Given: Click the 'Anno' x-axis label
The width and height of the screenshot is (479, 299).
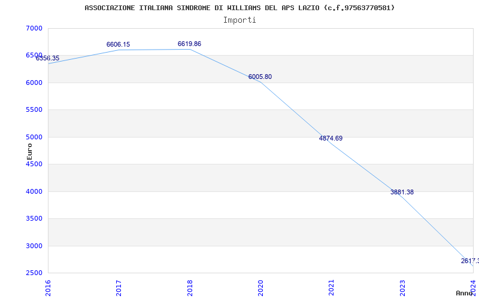Looking at the screenshot, I should coord(464,293).
